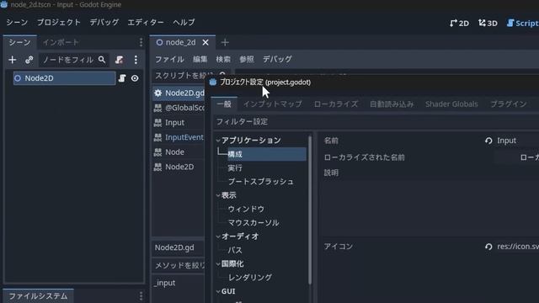Switch to プラグイン tab

(x=509, y=104)
